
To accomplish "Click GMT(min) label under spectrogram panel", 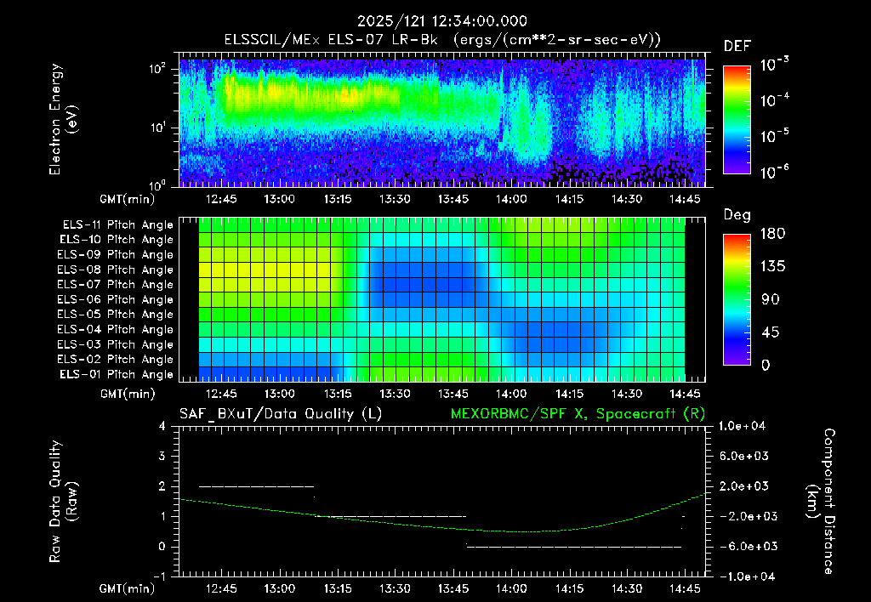I will [x=127, y=199].
